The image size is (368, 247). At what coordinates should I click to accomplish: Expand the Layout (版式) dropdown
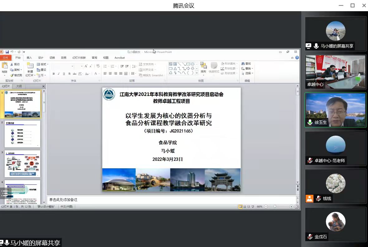click(x=42, y=64)
